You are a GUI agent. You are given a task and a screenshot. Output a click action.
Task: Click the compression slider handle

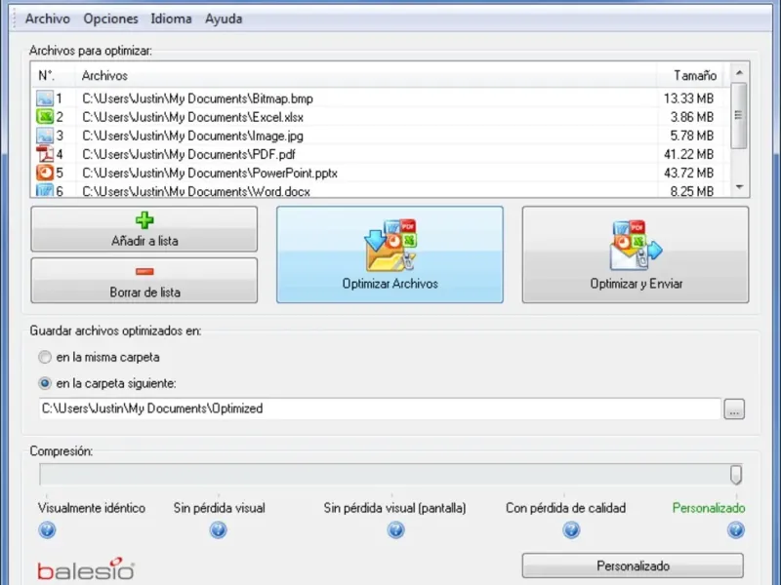(x=736, y=475)
